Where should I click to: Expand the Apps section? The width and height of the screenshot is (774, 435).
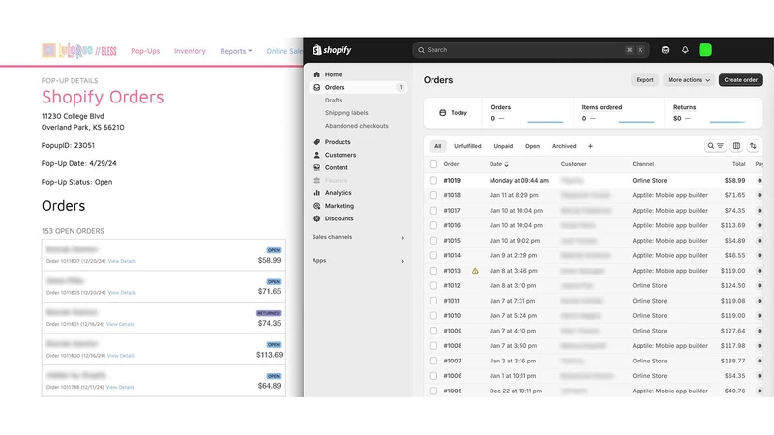(x=402, y=261)
